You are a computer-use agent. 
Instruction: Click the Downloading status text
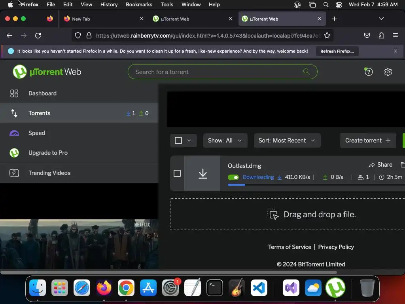(258, 177)
